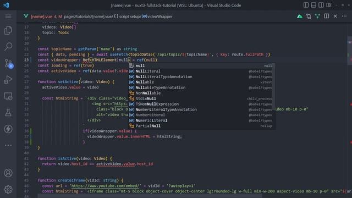Click 'innerHTML' property on line 37
The height and width of the screenshot is (198, 352).
[x=140, y=136]
